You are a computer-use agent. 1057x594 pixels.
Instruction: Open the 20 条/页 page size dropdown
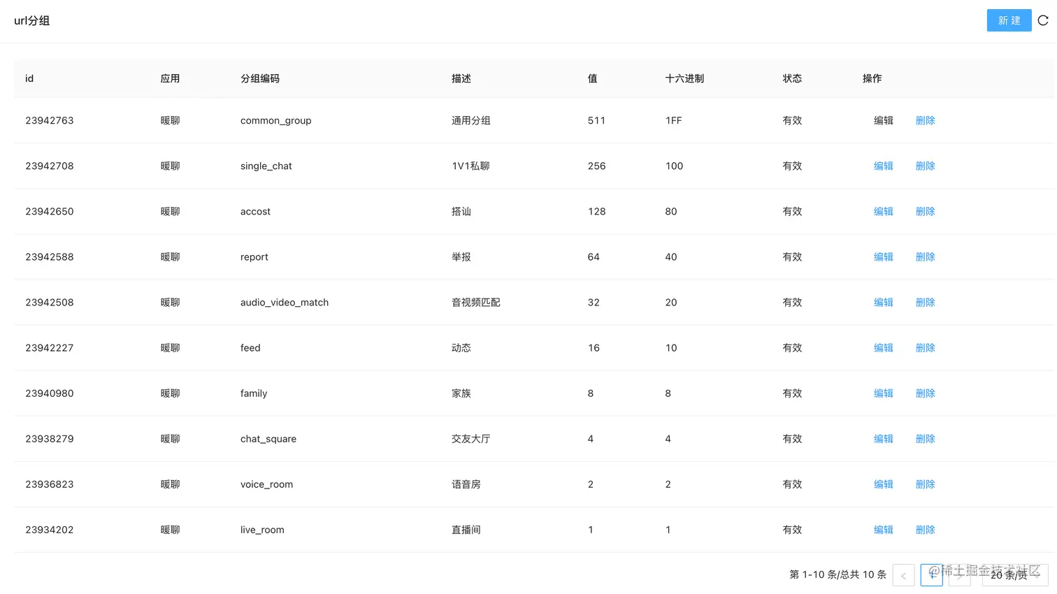1015,574
